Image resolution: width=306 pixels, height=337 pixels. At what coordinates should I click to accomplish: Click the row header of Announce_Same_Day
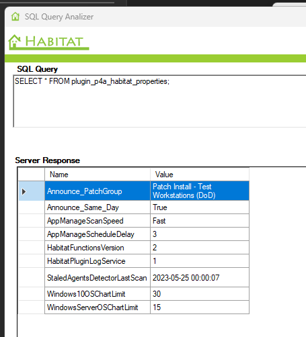coord(32,207)
